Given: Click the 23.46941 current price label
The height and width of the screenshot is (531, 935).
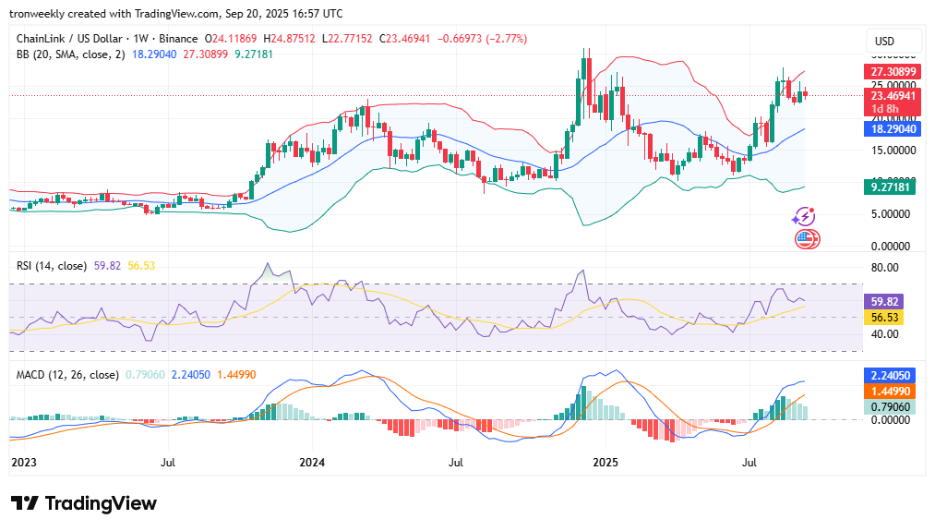Looking at the screenshot, I should pyautogui.click(x=893, y=96).
